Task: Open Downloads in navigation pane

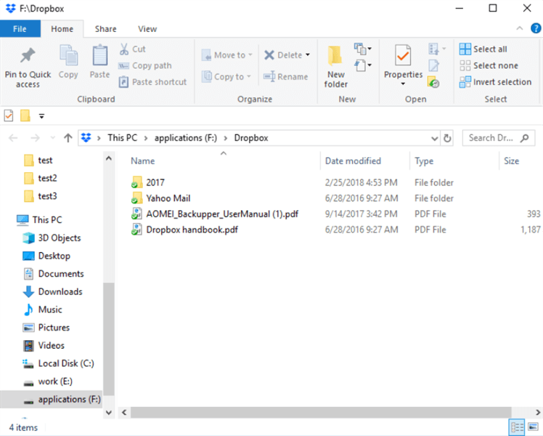Action: click(53, 291)
